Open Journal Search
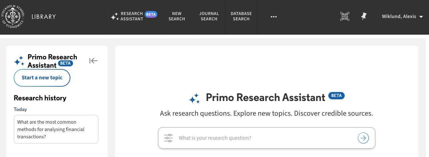Image resolution: width=429 pixels, height=157 pixels. [209, 16]
